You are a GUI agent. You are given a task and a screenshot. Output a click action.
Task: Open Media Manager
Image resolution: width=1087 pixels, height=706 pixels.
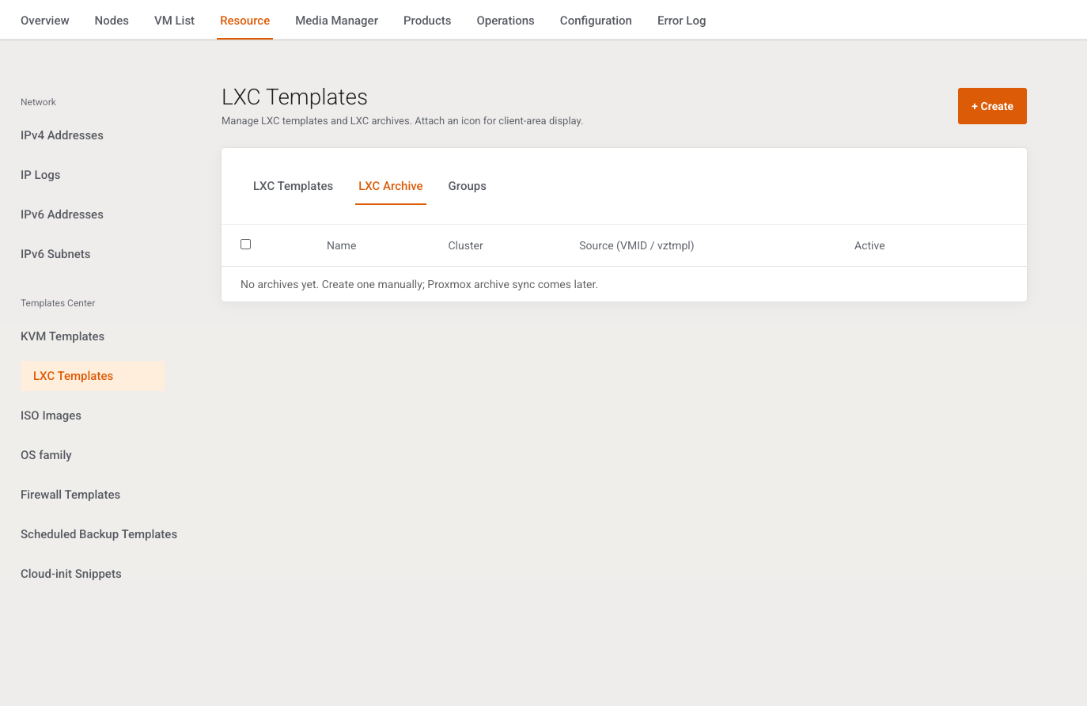click(x=336, y=21)
